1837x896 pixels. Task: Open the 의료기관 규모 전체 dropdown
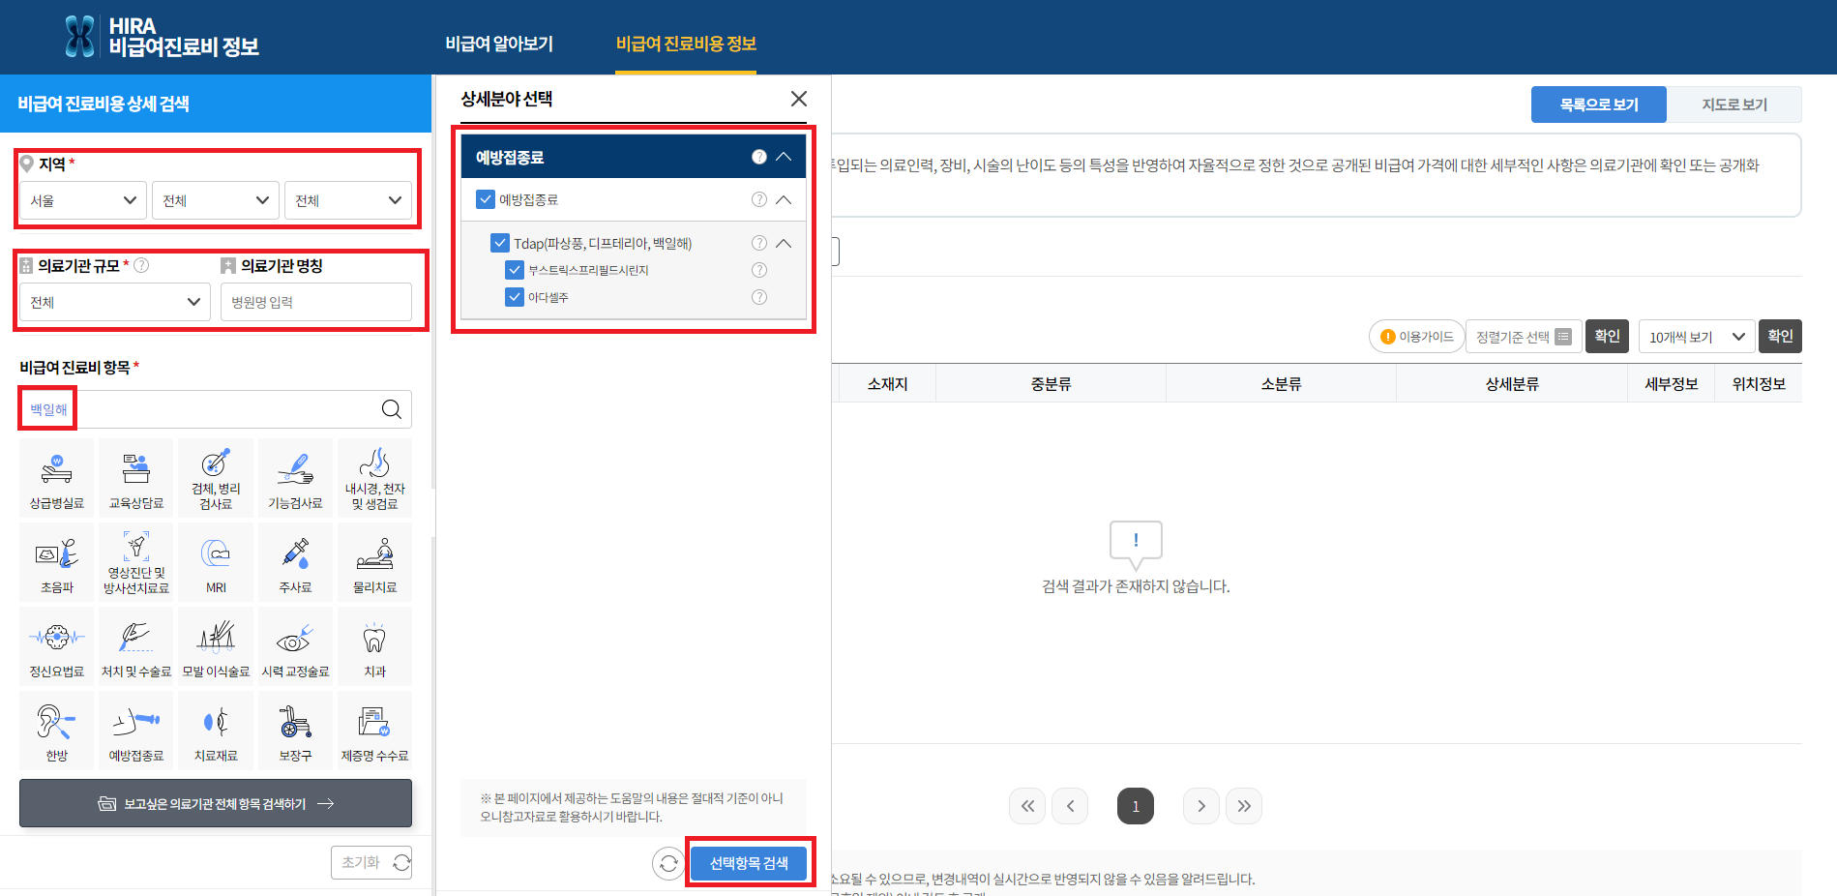[x=113, y=301]
